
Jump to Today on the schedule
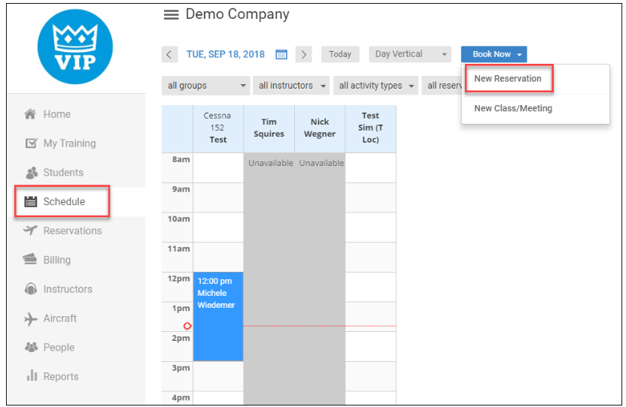(x=340, y=54)
